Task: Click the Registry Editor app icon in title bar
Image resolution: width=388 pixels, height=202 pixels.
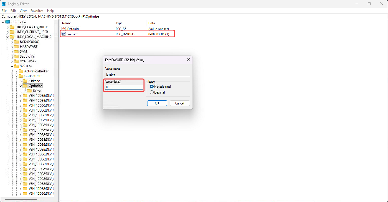Action: coord(4,4)
